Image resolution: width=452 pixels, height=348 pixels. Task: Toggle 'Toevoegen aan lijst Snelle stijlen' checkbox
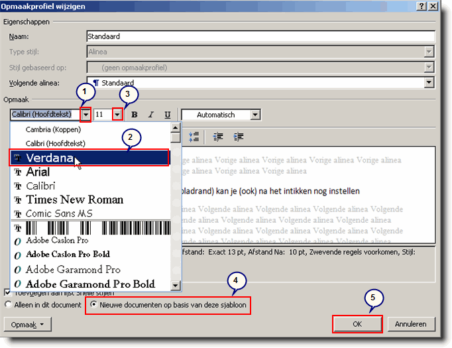click(x=8, y=292)
